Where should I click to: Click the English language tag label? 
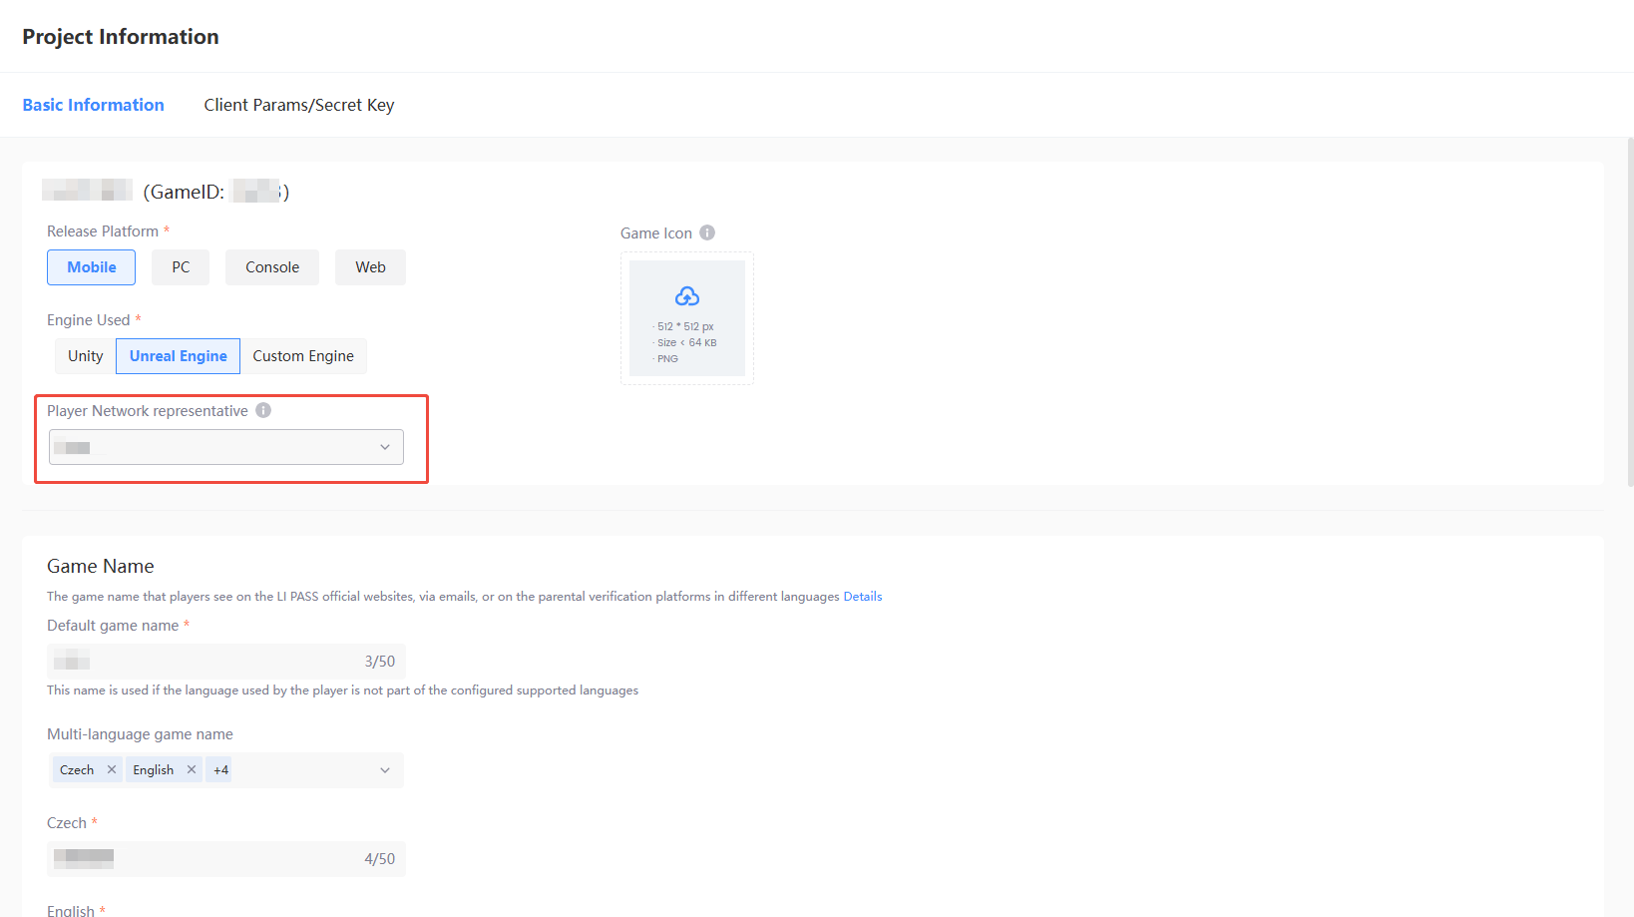pos(154,769)
